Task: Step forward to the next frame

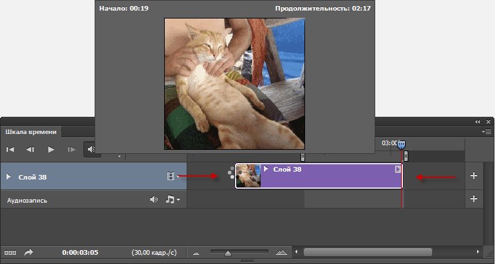Action: click(x=71, y=150)
